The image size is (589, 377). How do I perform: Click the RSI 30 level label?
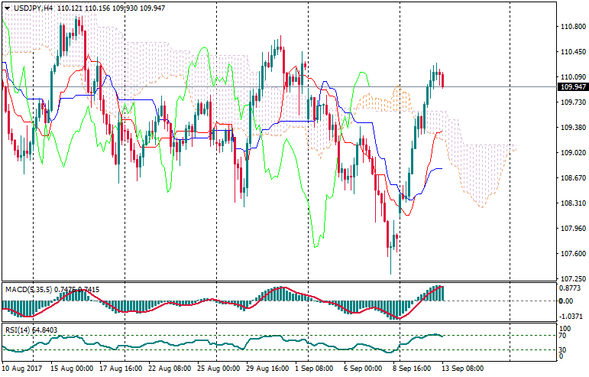point(564,349)
